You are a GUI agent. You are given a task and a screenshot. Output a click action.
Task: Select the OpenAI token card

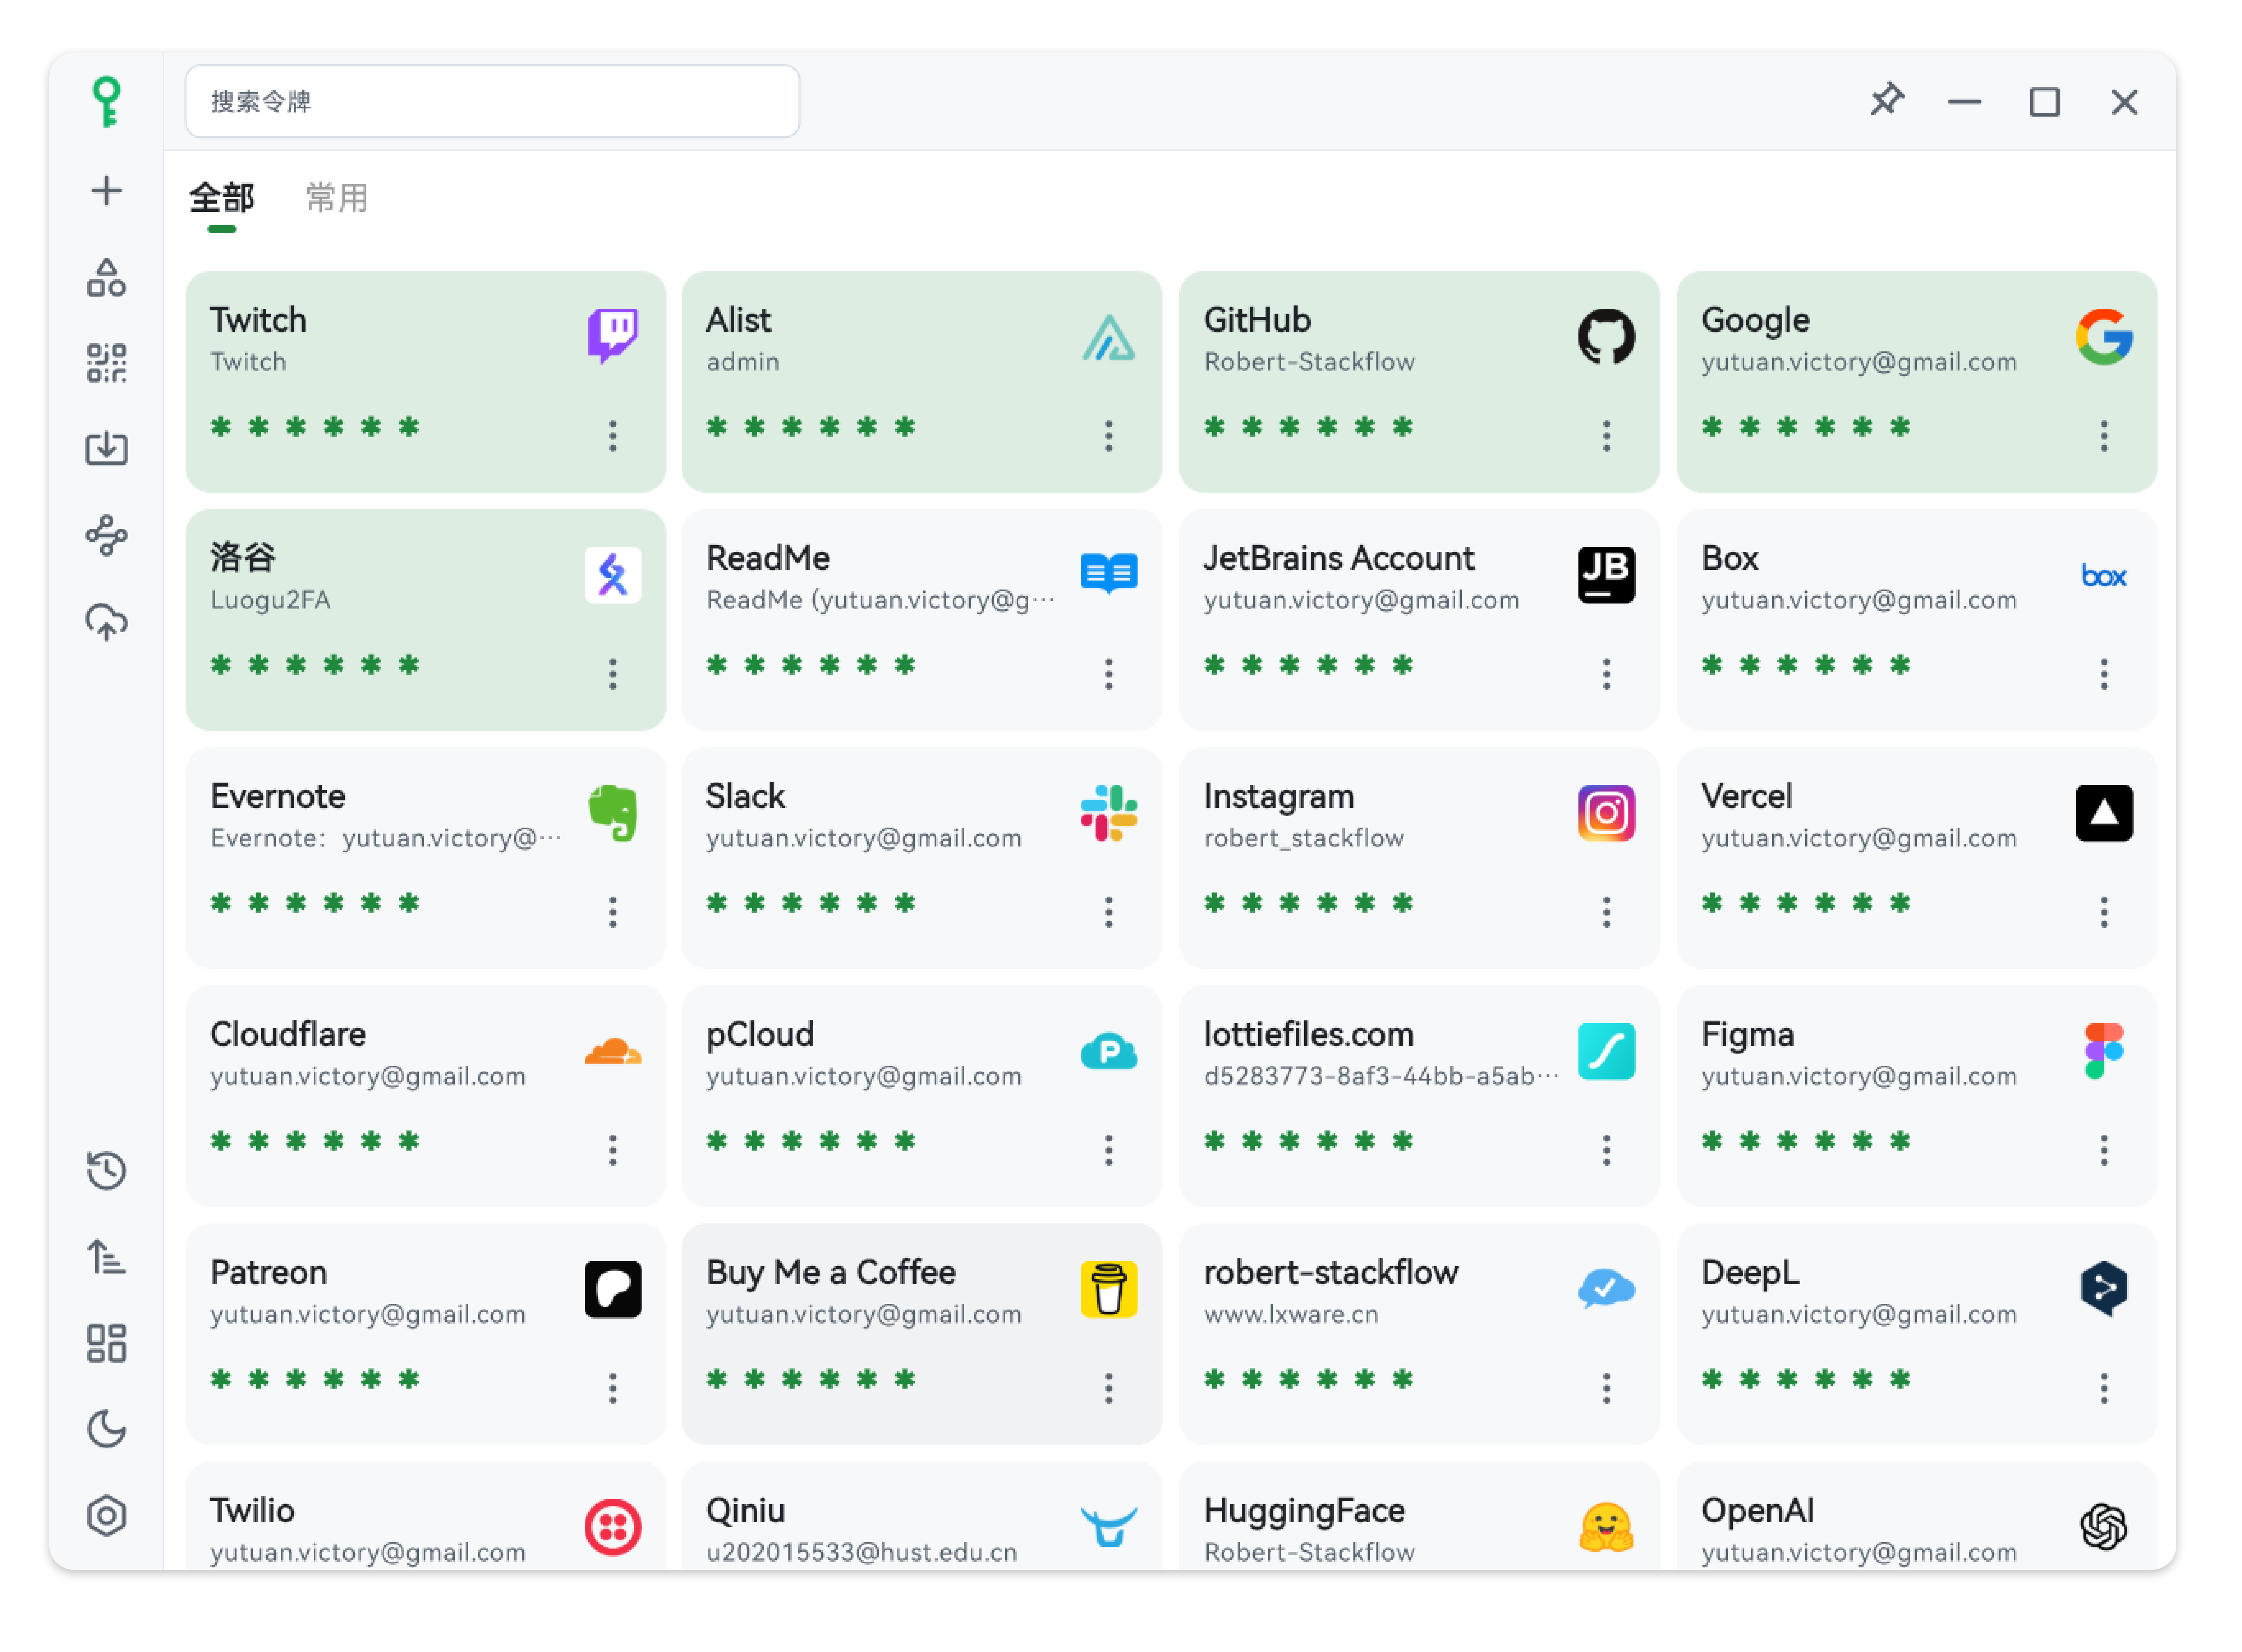point(1916,1520)
